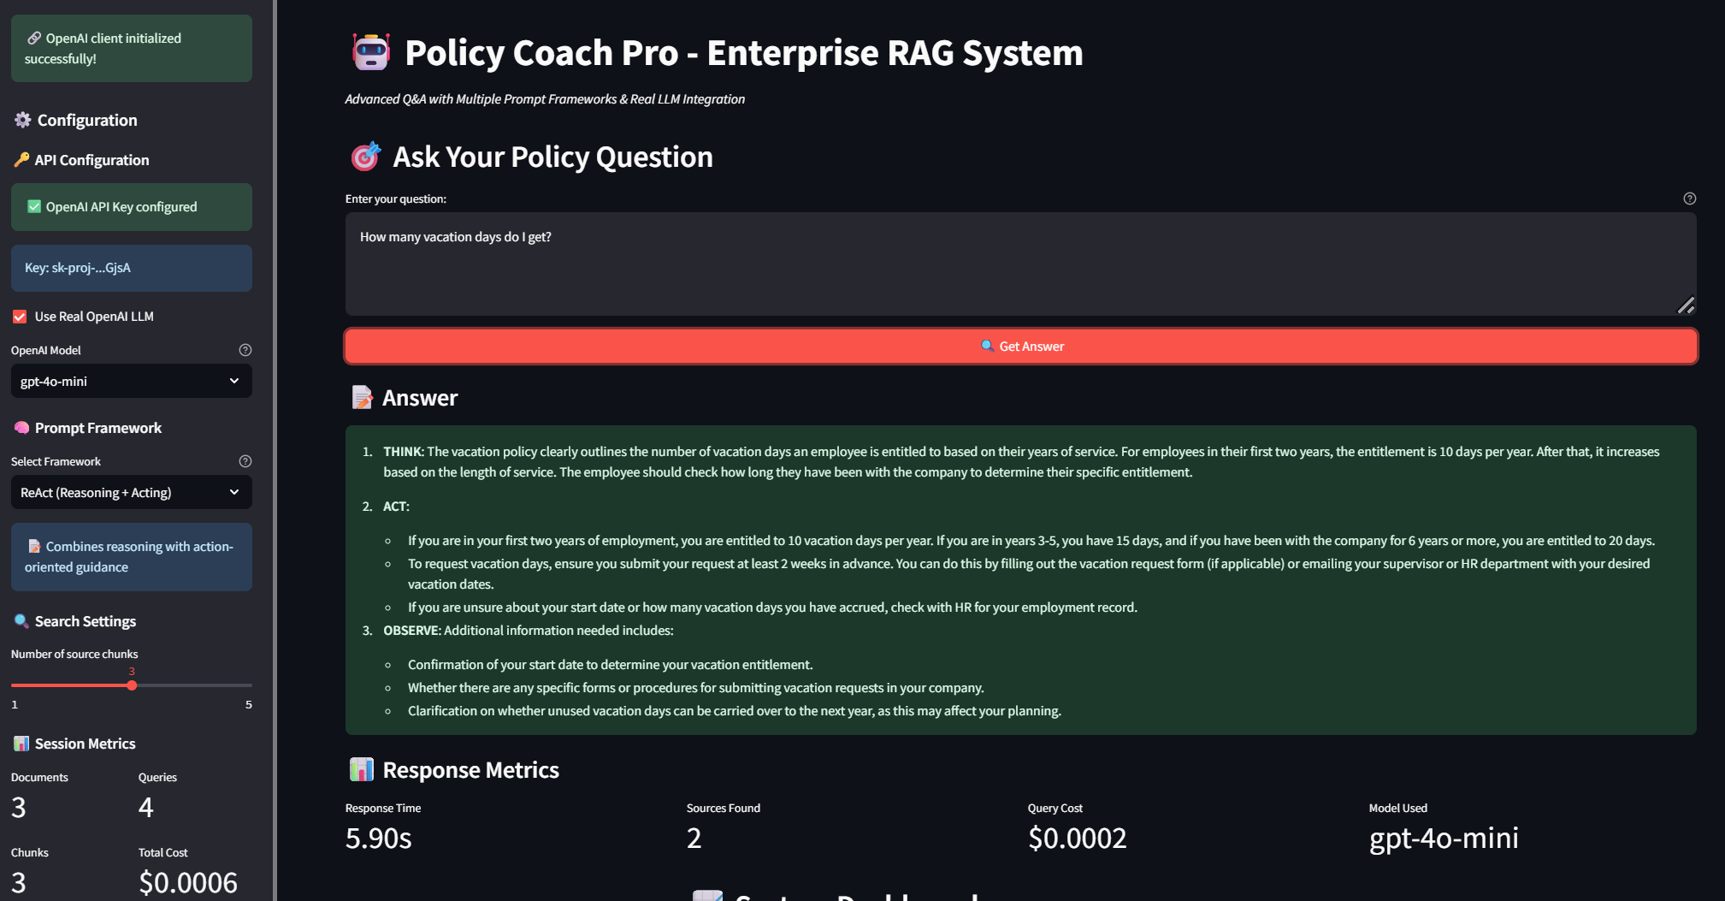The image size is (1725, 901).
Task: Click the help icon beside Select Framework
Action: click(x=245, y=461)
